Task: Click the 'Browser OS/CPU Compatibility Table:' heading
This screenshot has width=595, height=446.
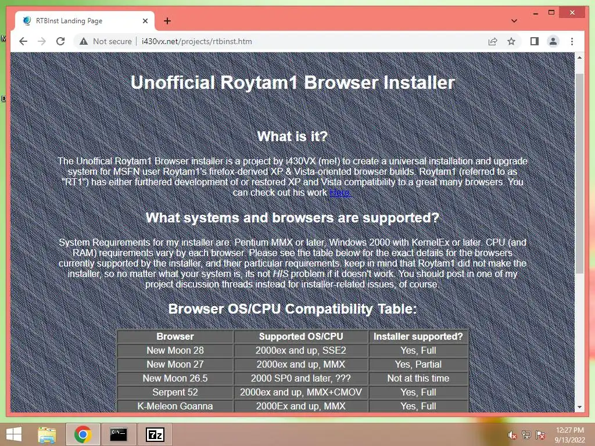Action: 293,309
